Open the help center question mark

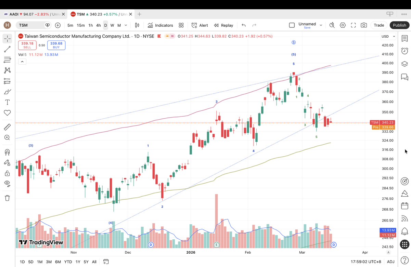click(404, 260)
